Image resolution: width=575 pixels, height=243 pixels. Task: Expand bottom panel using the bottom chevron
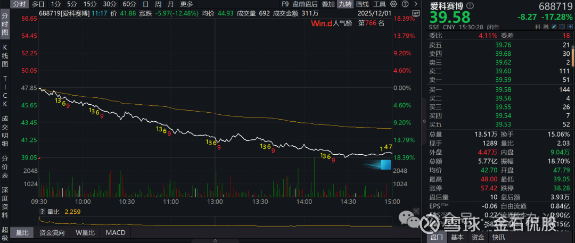click(215, 240)
